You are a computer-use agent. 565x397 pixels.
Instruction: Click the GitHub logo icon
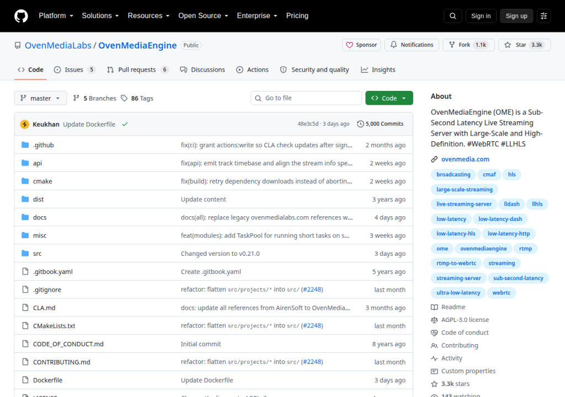click(21, 16)
